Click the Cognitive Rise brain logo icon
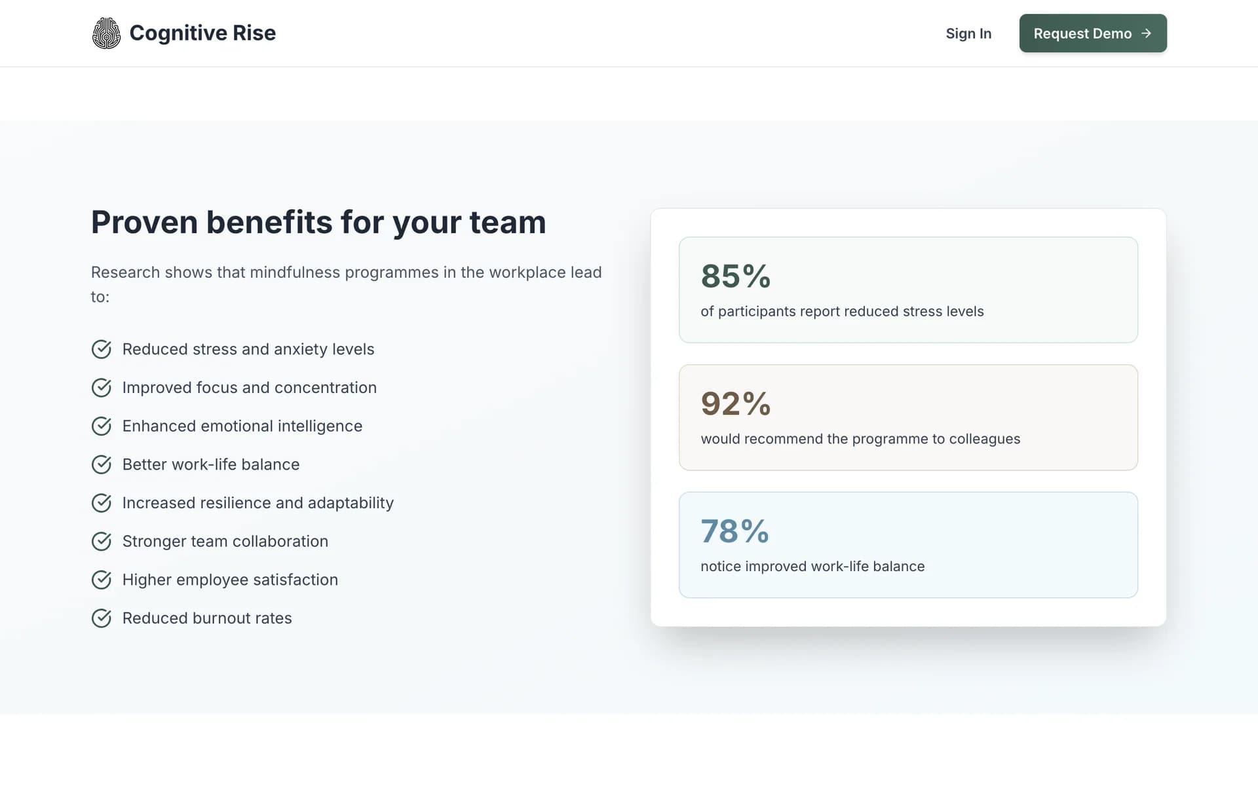This screenshot has width=1258, height=786. click(x=106, y=33)
